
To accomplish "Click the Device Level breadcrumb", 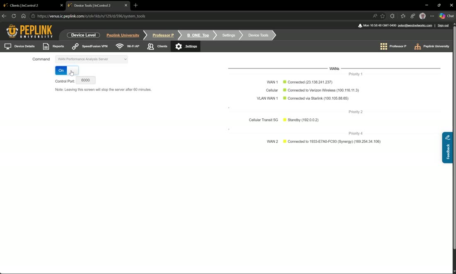I will (x=83, y=35).
